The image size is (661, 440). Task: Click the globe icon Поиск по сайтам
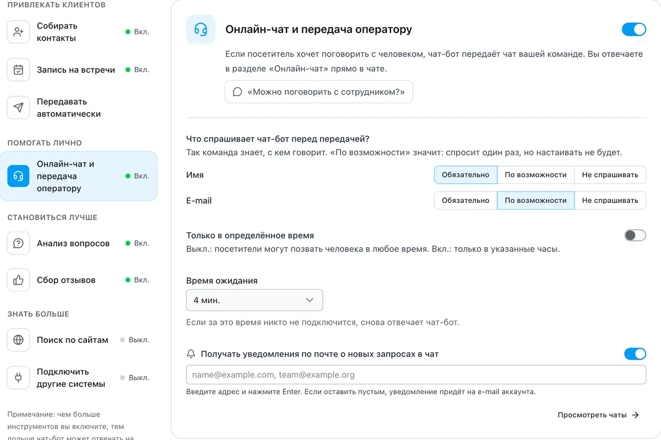(18, 340)
